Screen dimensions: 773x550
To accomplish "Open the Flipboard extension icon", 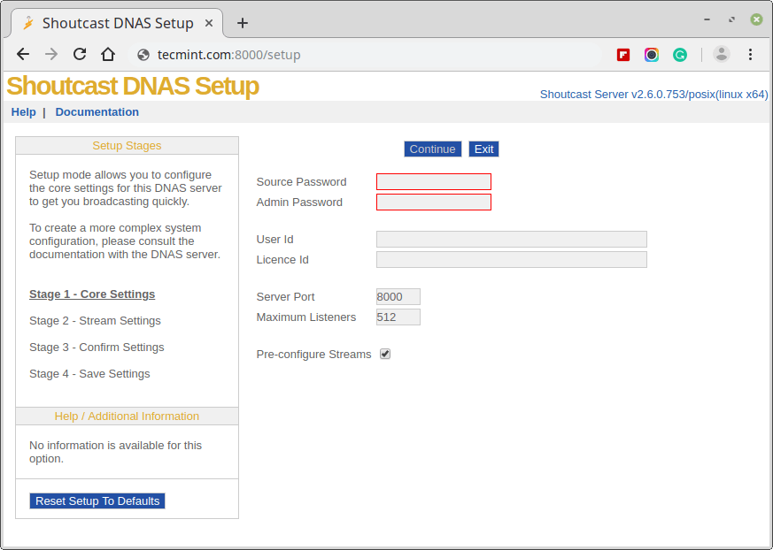I will pos(623,55).
